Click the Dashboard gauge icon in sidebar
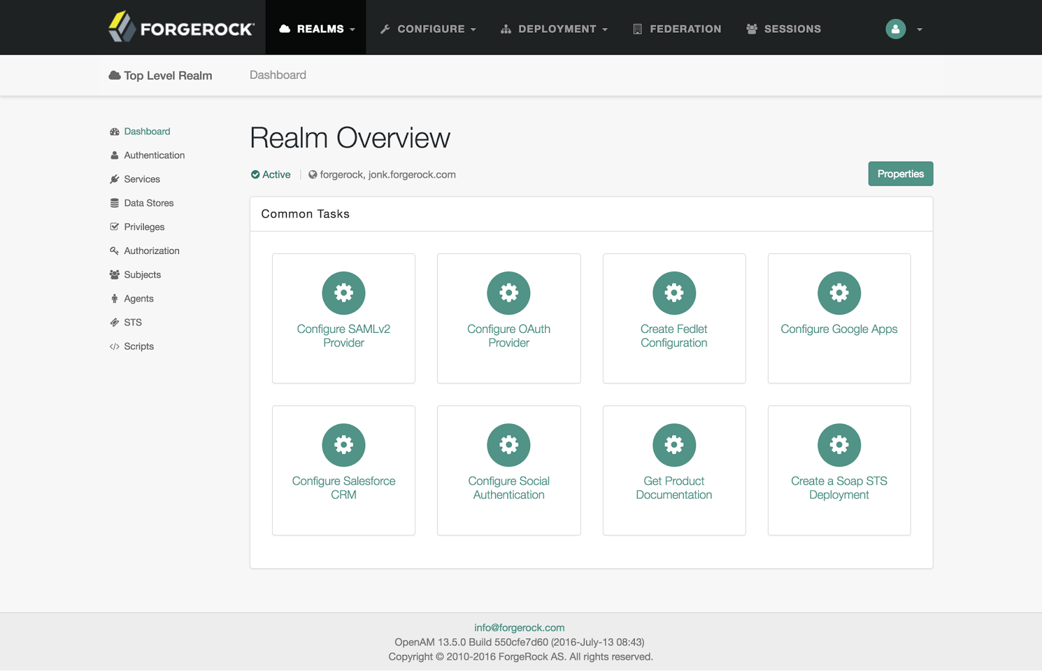This screenshot has height=671, width=1042. [115, 132]
